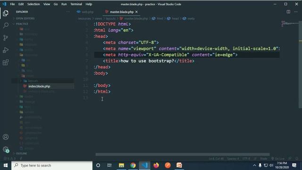This screenshot has width=302, height=170.
Task: Click the taskbar search box
Action: coord(52,165)
